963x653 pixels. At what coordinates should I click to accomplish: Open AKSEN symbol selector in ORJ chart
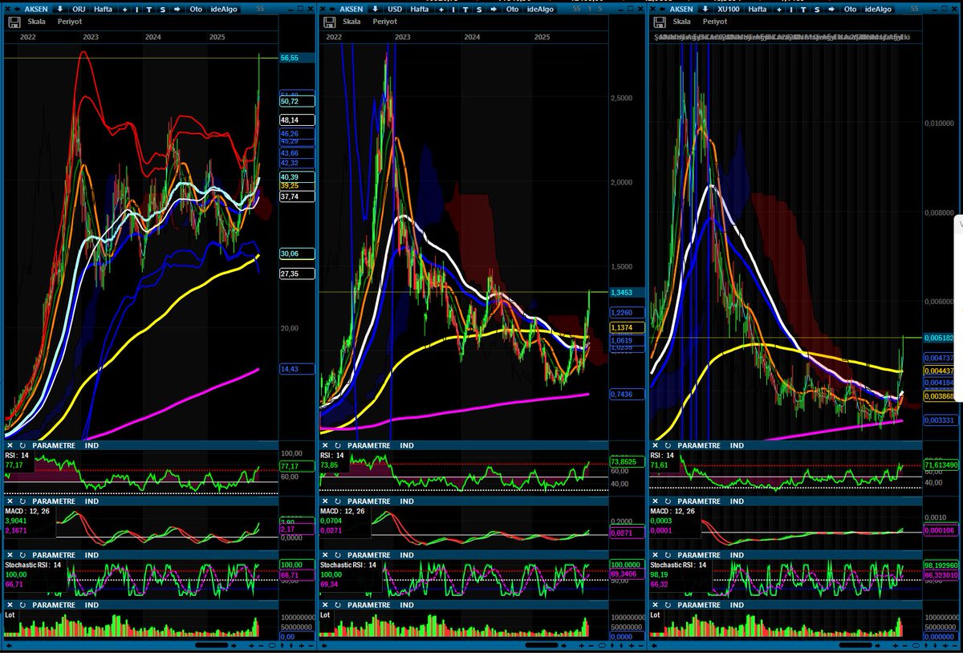coord(36,9)
